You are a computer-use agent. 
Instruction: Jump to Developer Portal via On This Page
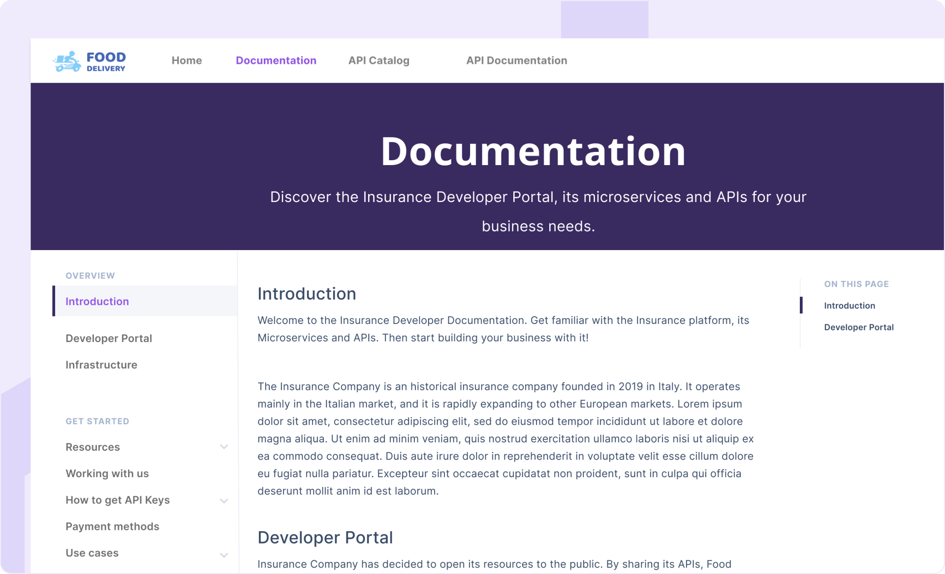(x=858, y=327)
